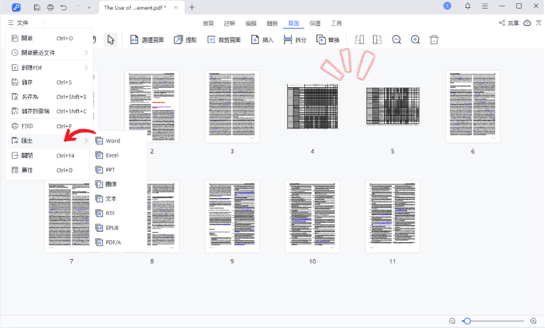
Task: Click the printer icon in title bar
Action: (51, 7)
